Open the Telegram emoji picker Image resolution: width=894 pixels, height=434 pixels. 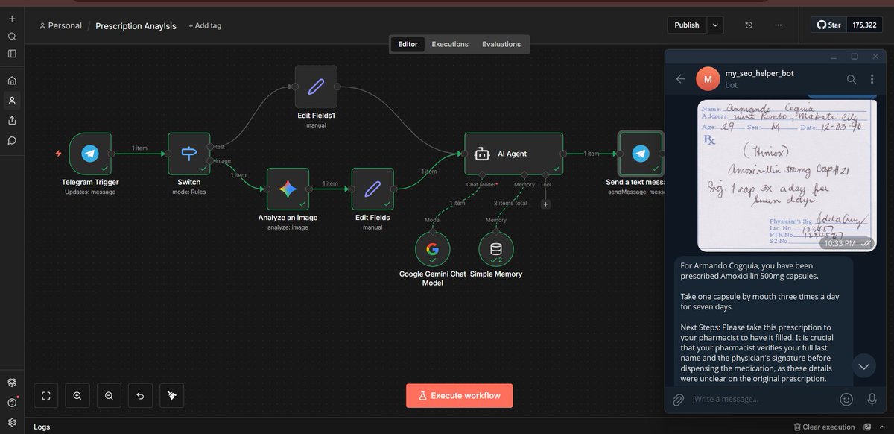point(846,400)
